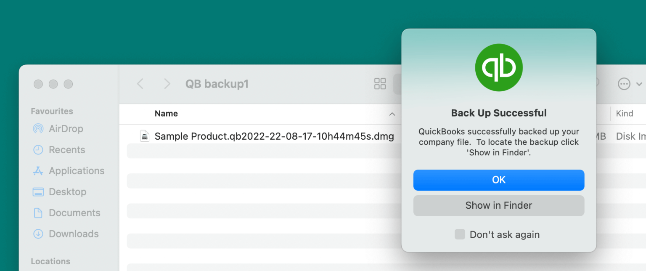Navigate back with the left arrow
Image resolution: width=646 pixels, height=271 pixels.
140,84
